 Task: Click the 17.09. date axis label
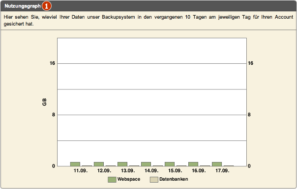pyautogui.click(x=222, y=171)
